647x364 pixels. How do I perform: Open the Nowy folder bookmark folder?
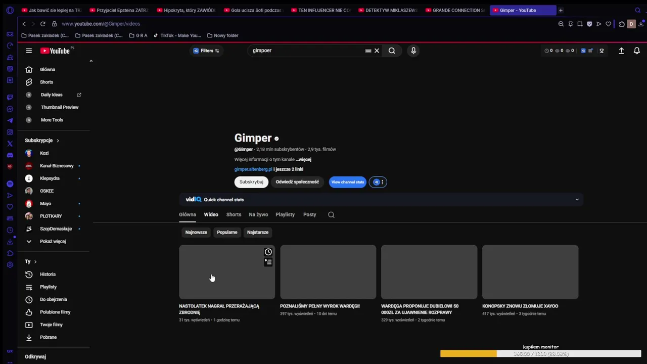222,35
